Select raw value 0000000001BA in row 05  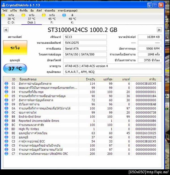[x=146, y=96]
